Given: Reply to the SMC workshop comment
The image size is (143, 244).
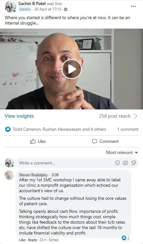Looking at the screenshot, I should coord(32,240).
